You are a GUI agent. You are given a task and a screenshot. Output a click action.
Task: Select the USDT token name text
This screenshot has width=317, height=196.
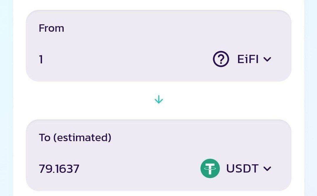coord(242,169)
